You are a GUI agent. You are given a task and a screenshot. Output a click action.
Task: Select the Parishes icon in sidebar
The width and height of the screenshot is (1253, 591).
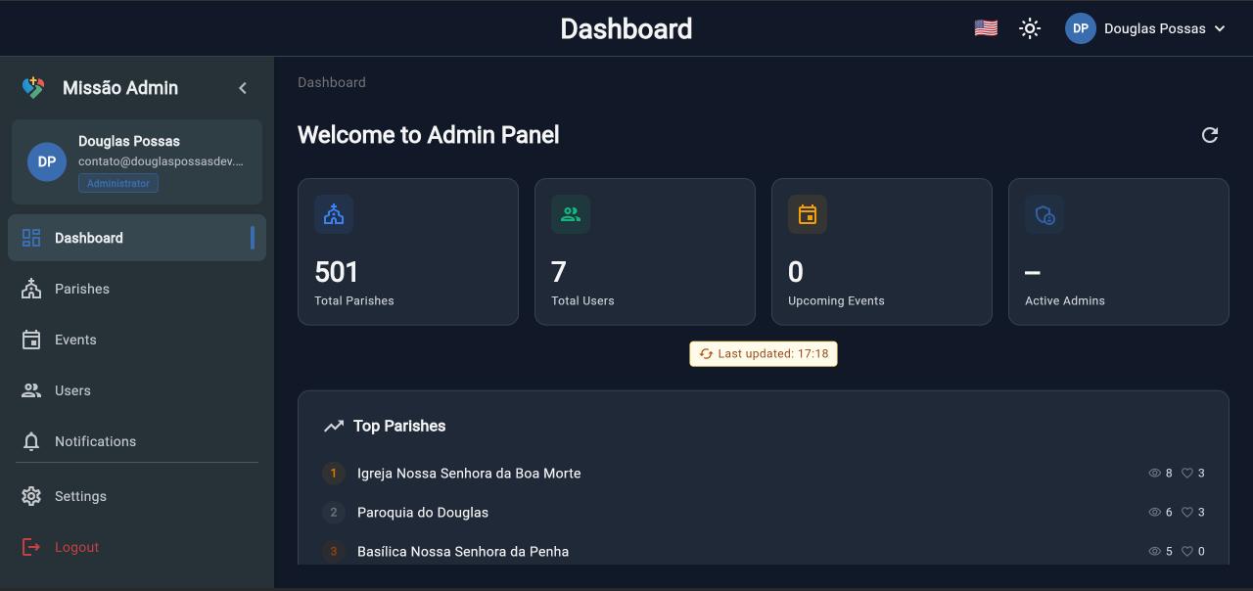tap(30, 288)
